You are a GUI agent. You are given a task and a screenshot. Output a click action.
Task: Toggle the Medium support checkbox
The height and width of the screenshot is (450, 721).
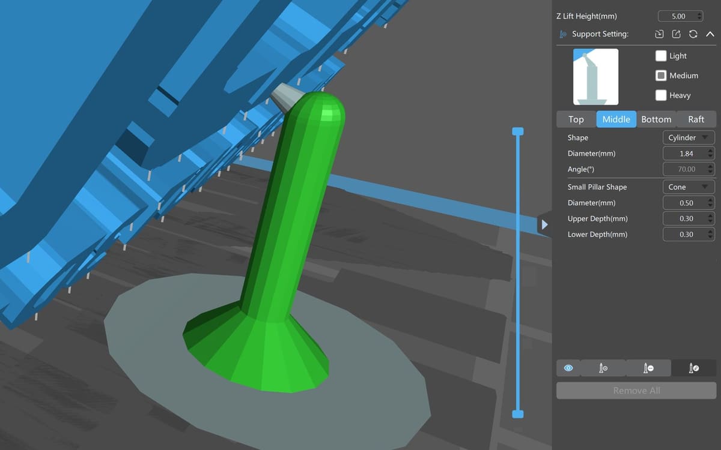point(661,76)
